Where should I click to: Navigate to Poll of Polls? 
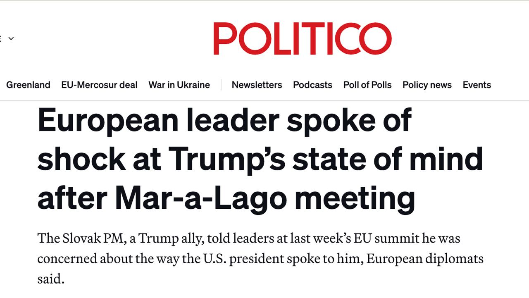coord(367,85)
